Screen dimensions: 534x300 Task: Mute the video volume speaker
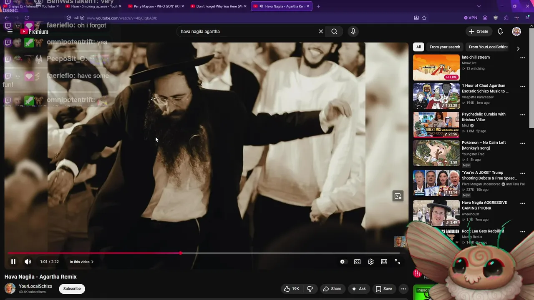(x=28, y=262)
